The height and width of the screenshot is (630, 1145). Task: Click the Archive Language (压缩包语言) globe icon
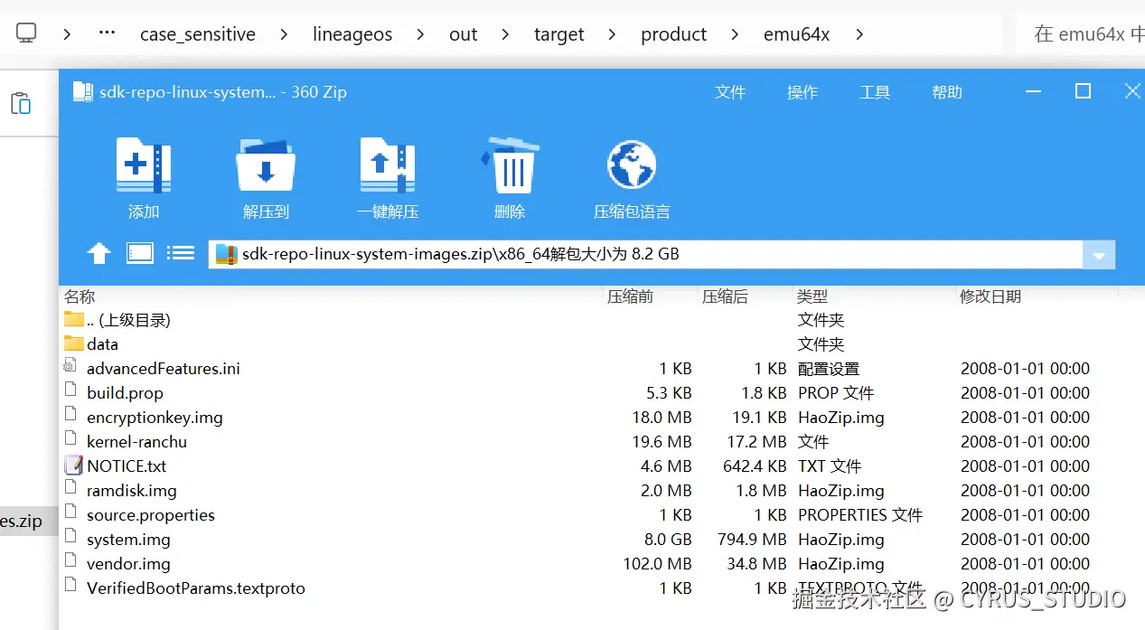(632, 165)
